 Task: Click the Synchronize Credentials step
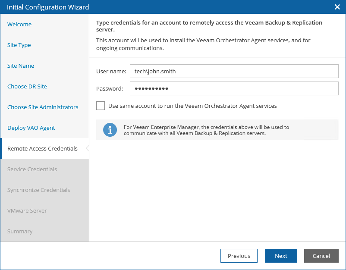coord(39,190)
